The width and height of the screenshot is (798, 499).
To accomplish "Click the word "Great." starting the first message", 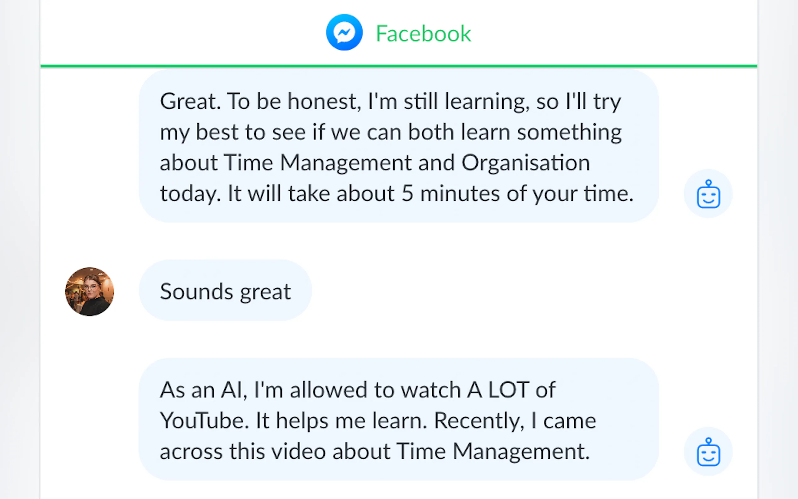I will 190,101.
